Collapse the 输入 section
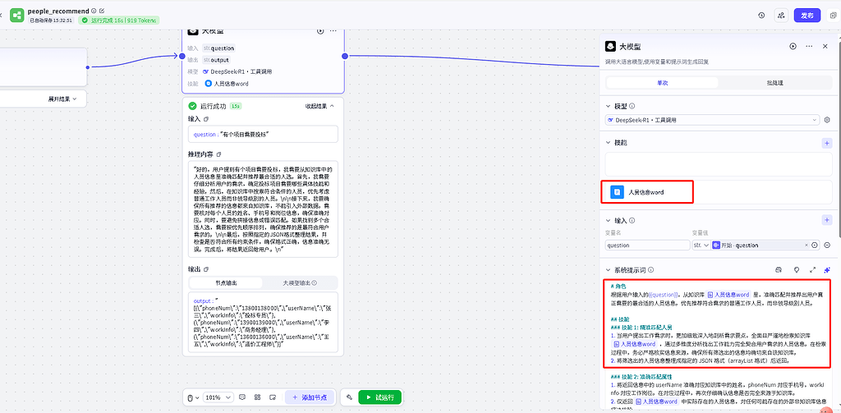This screenshot has width=841, height=413. click(609, 220)
